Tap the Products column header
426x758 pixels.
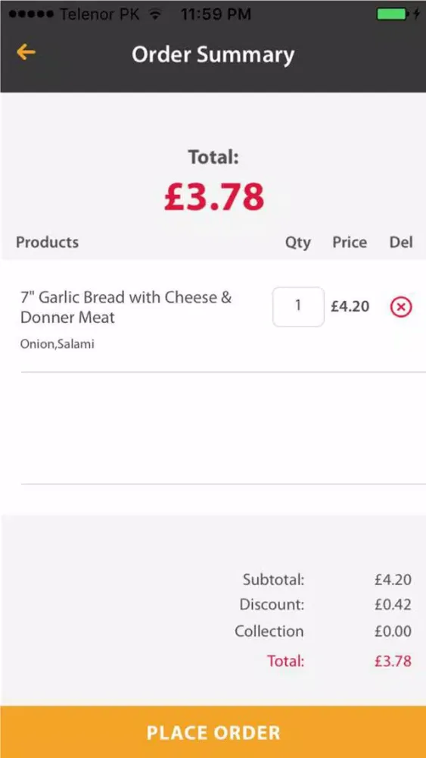point(47,242)
